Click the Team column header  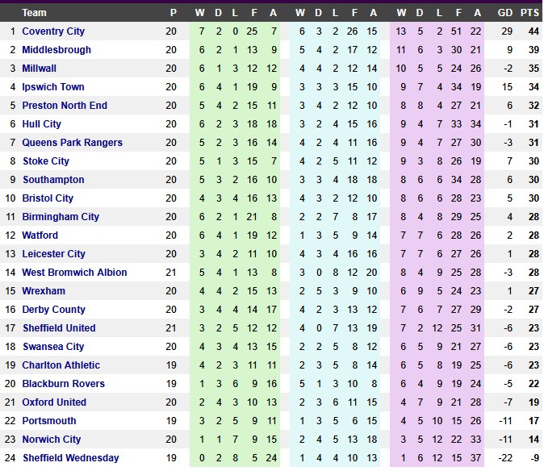coord(35,12)
